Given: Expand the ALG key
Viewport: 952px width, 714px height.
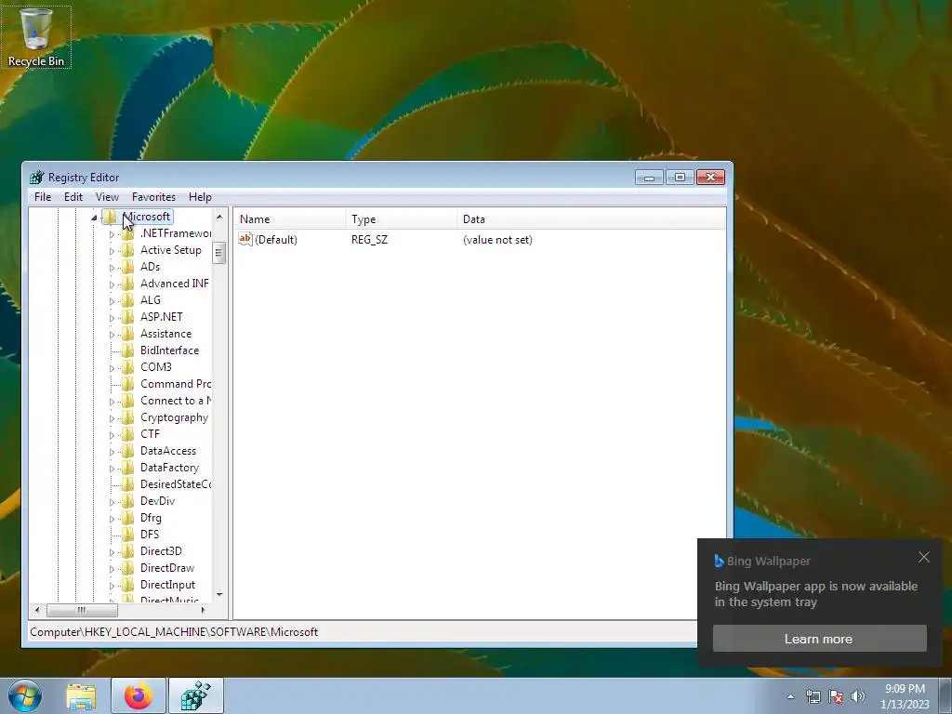Looking at the screenshot, I should [x=112, y=301].
